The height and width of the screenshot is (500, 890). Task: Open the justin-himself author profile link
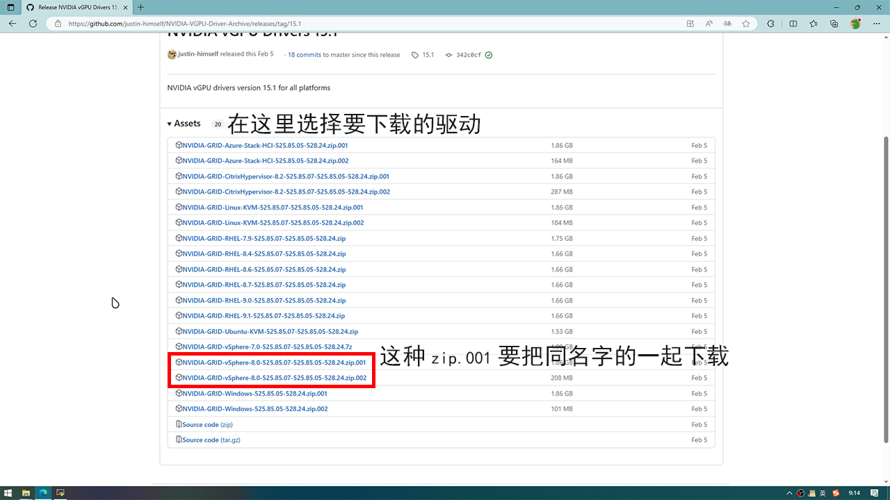(x=198, y=54)
